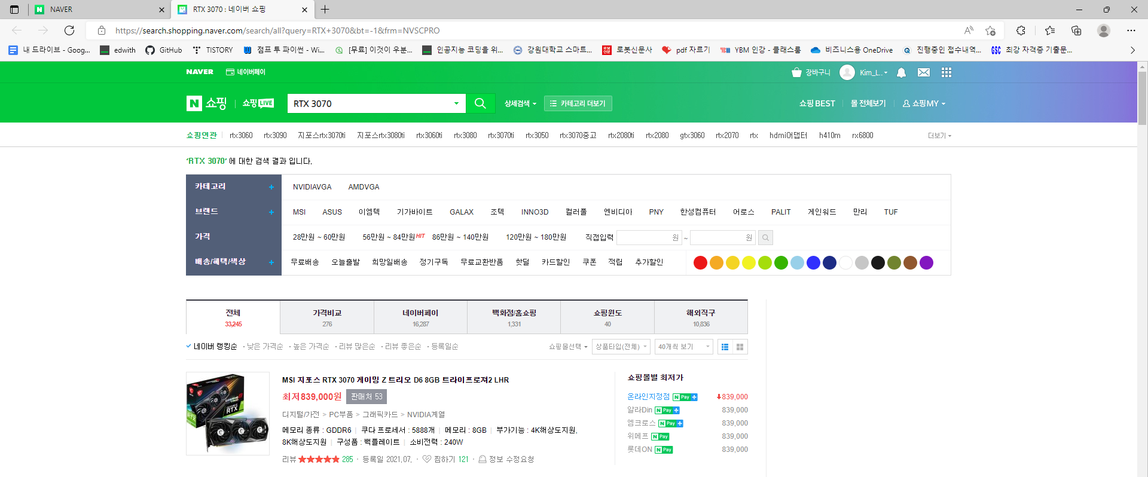Open the browser favorites star list icon
Screen dimensions: 1148x477
(1050, 30)
